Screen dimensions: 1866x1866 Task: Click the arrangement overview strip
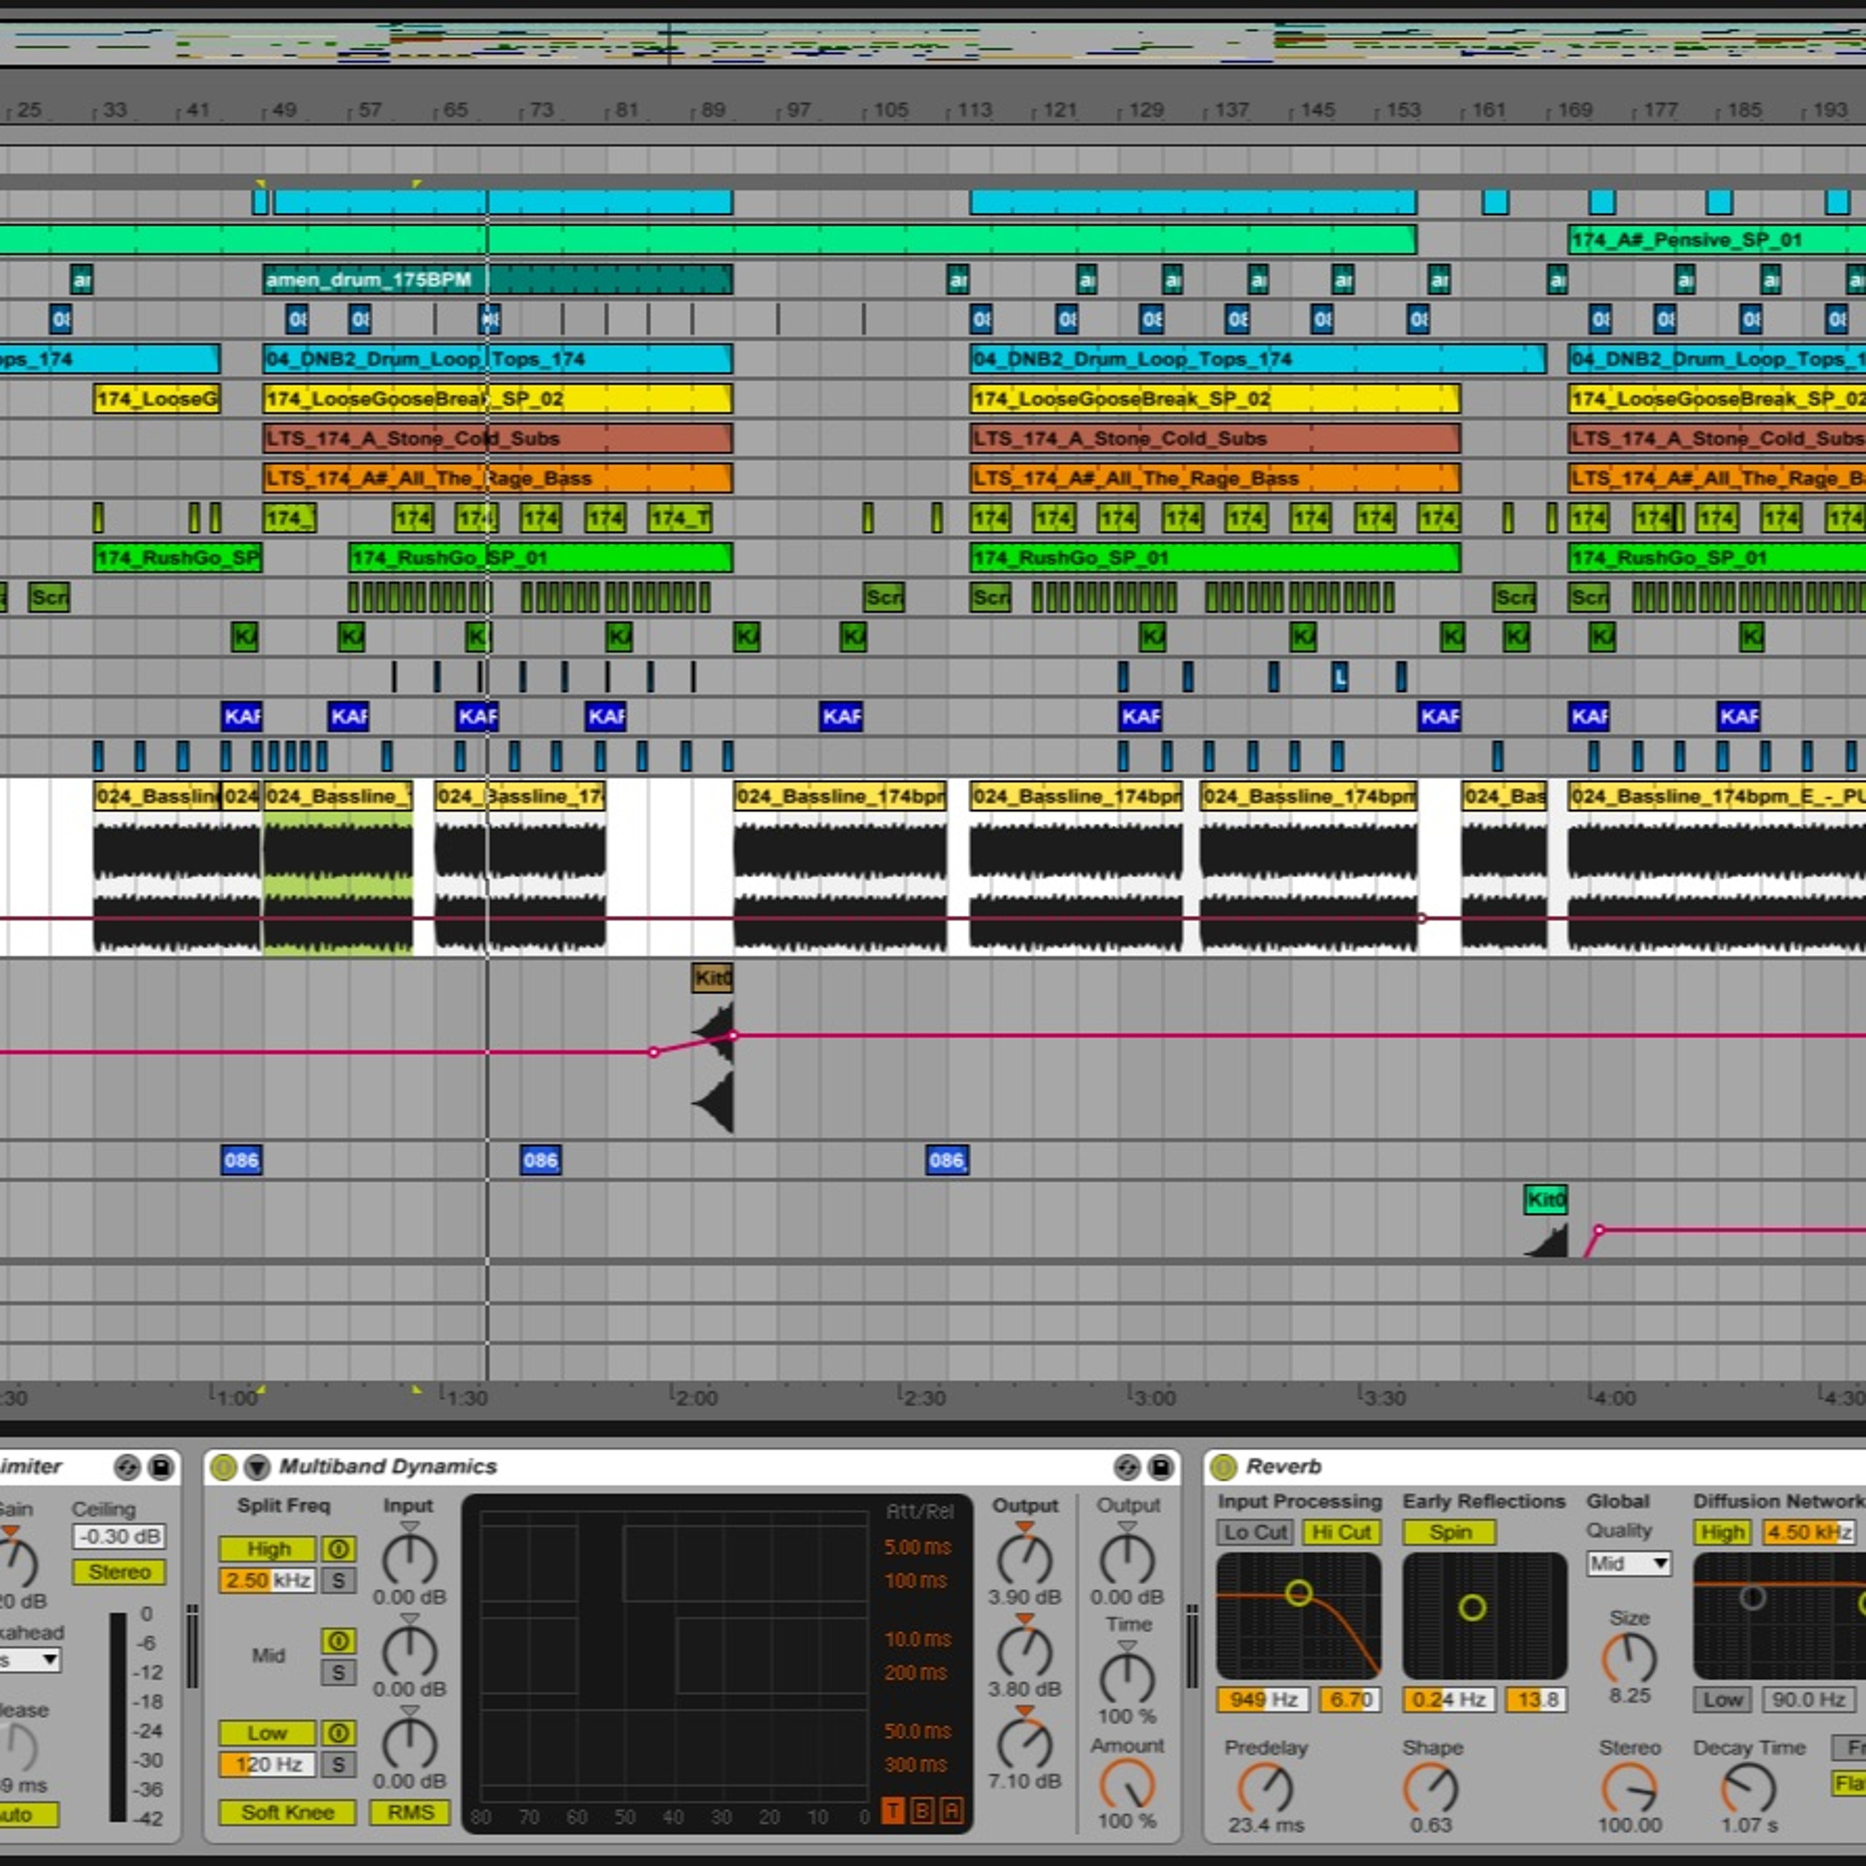[933, 44]
